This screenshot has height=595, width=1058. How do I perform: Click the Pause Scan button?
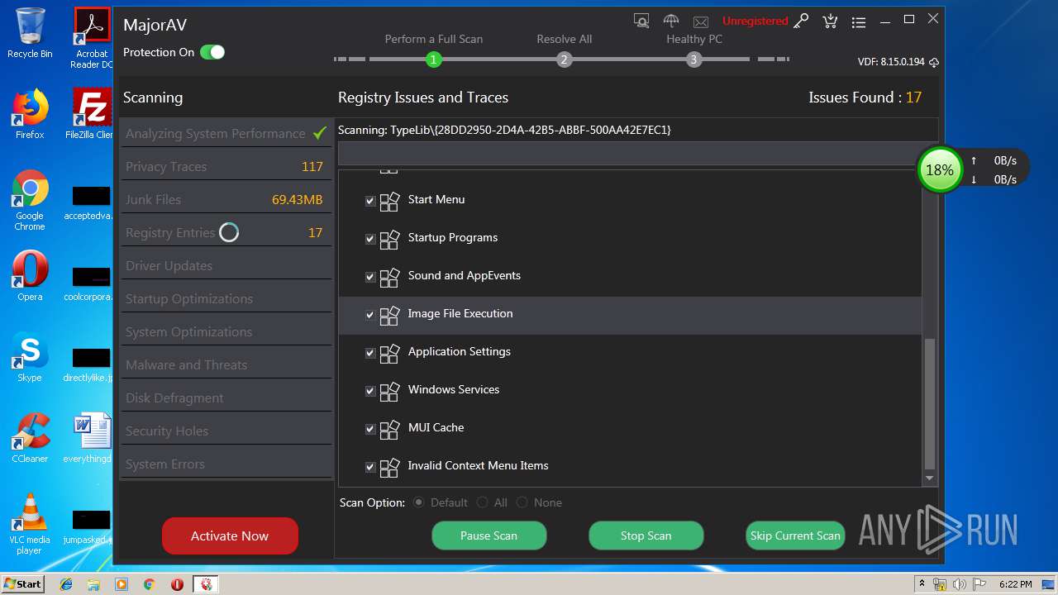click(x=488, y=535)
